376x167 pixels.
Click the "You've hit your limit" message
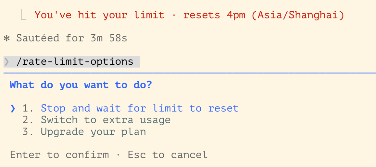point(99,15)
